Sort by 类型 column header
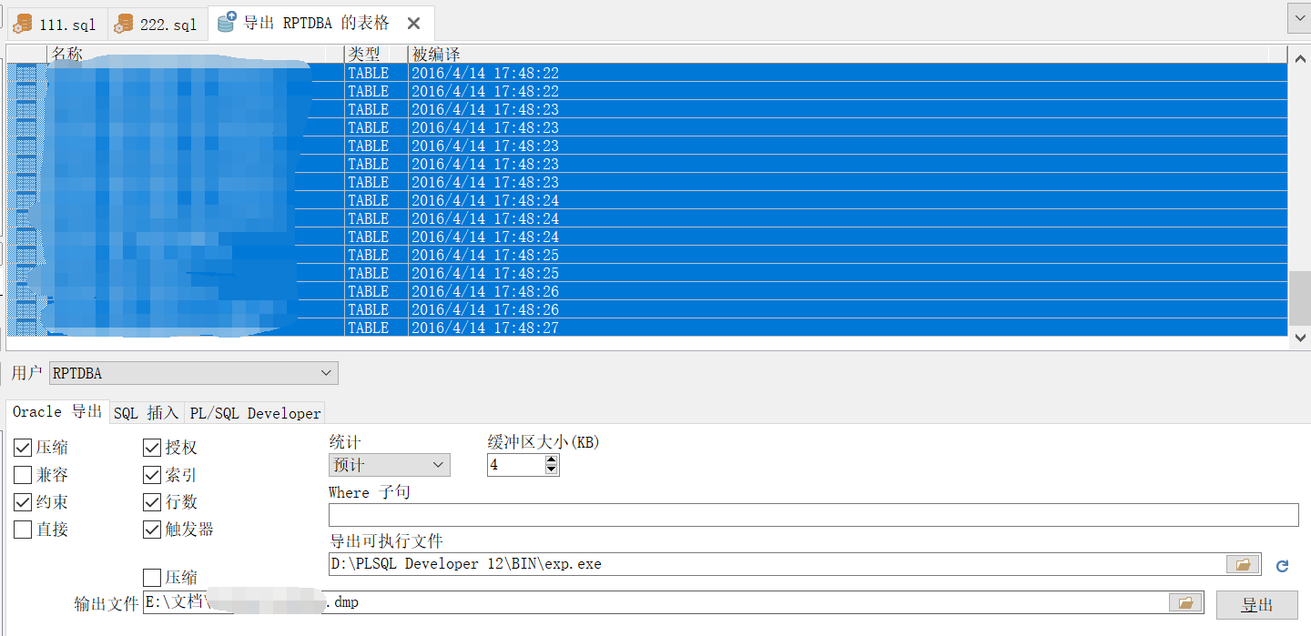Viewport: 1311px width, 636px height. point(376,55)
